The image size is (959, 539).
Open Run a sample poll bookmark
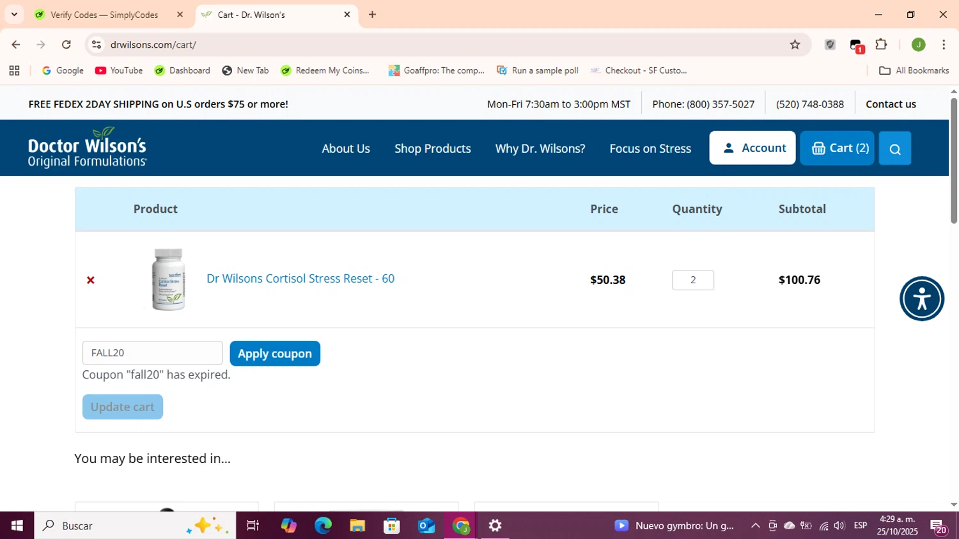click(538, 70)
